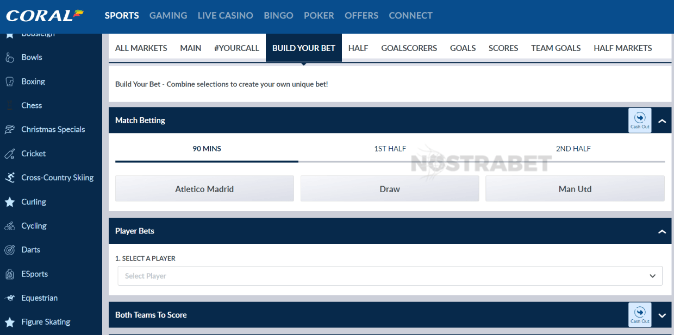Click the Figure Skating star icon
674x335 pixels.
point(9,322)
